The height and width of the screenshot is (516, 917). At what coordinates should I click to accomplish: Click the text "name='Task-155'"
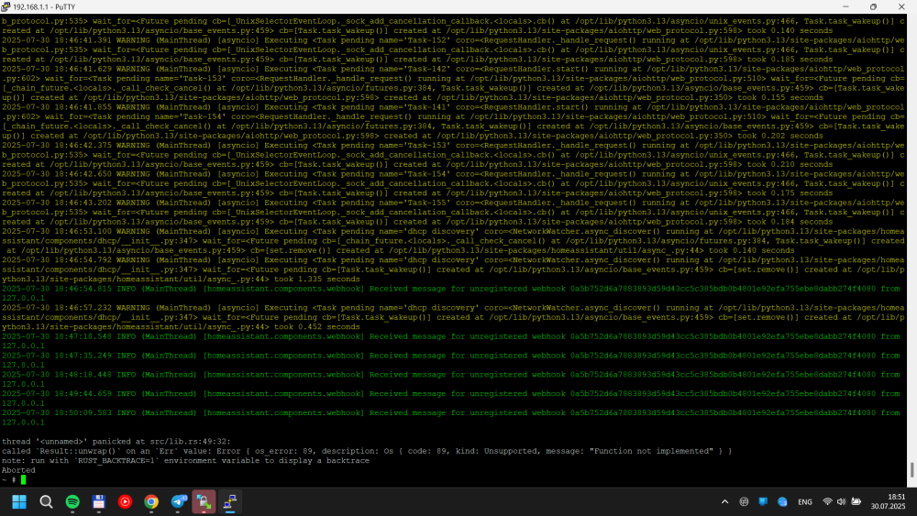[415, 203]
